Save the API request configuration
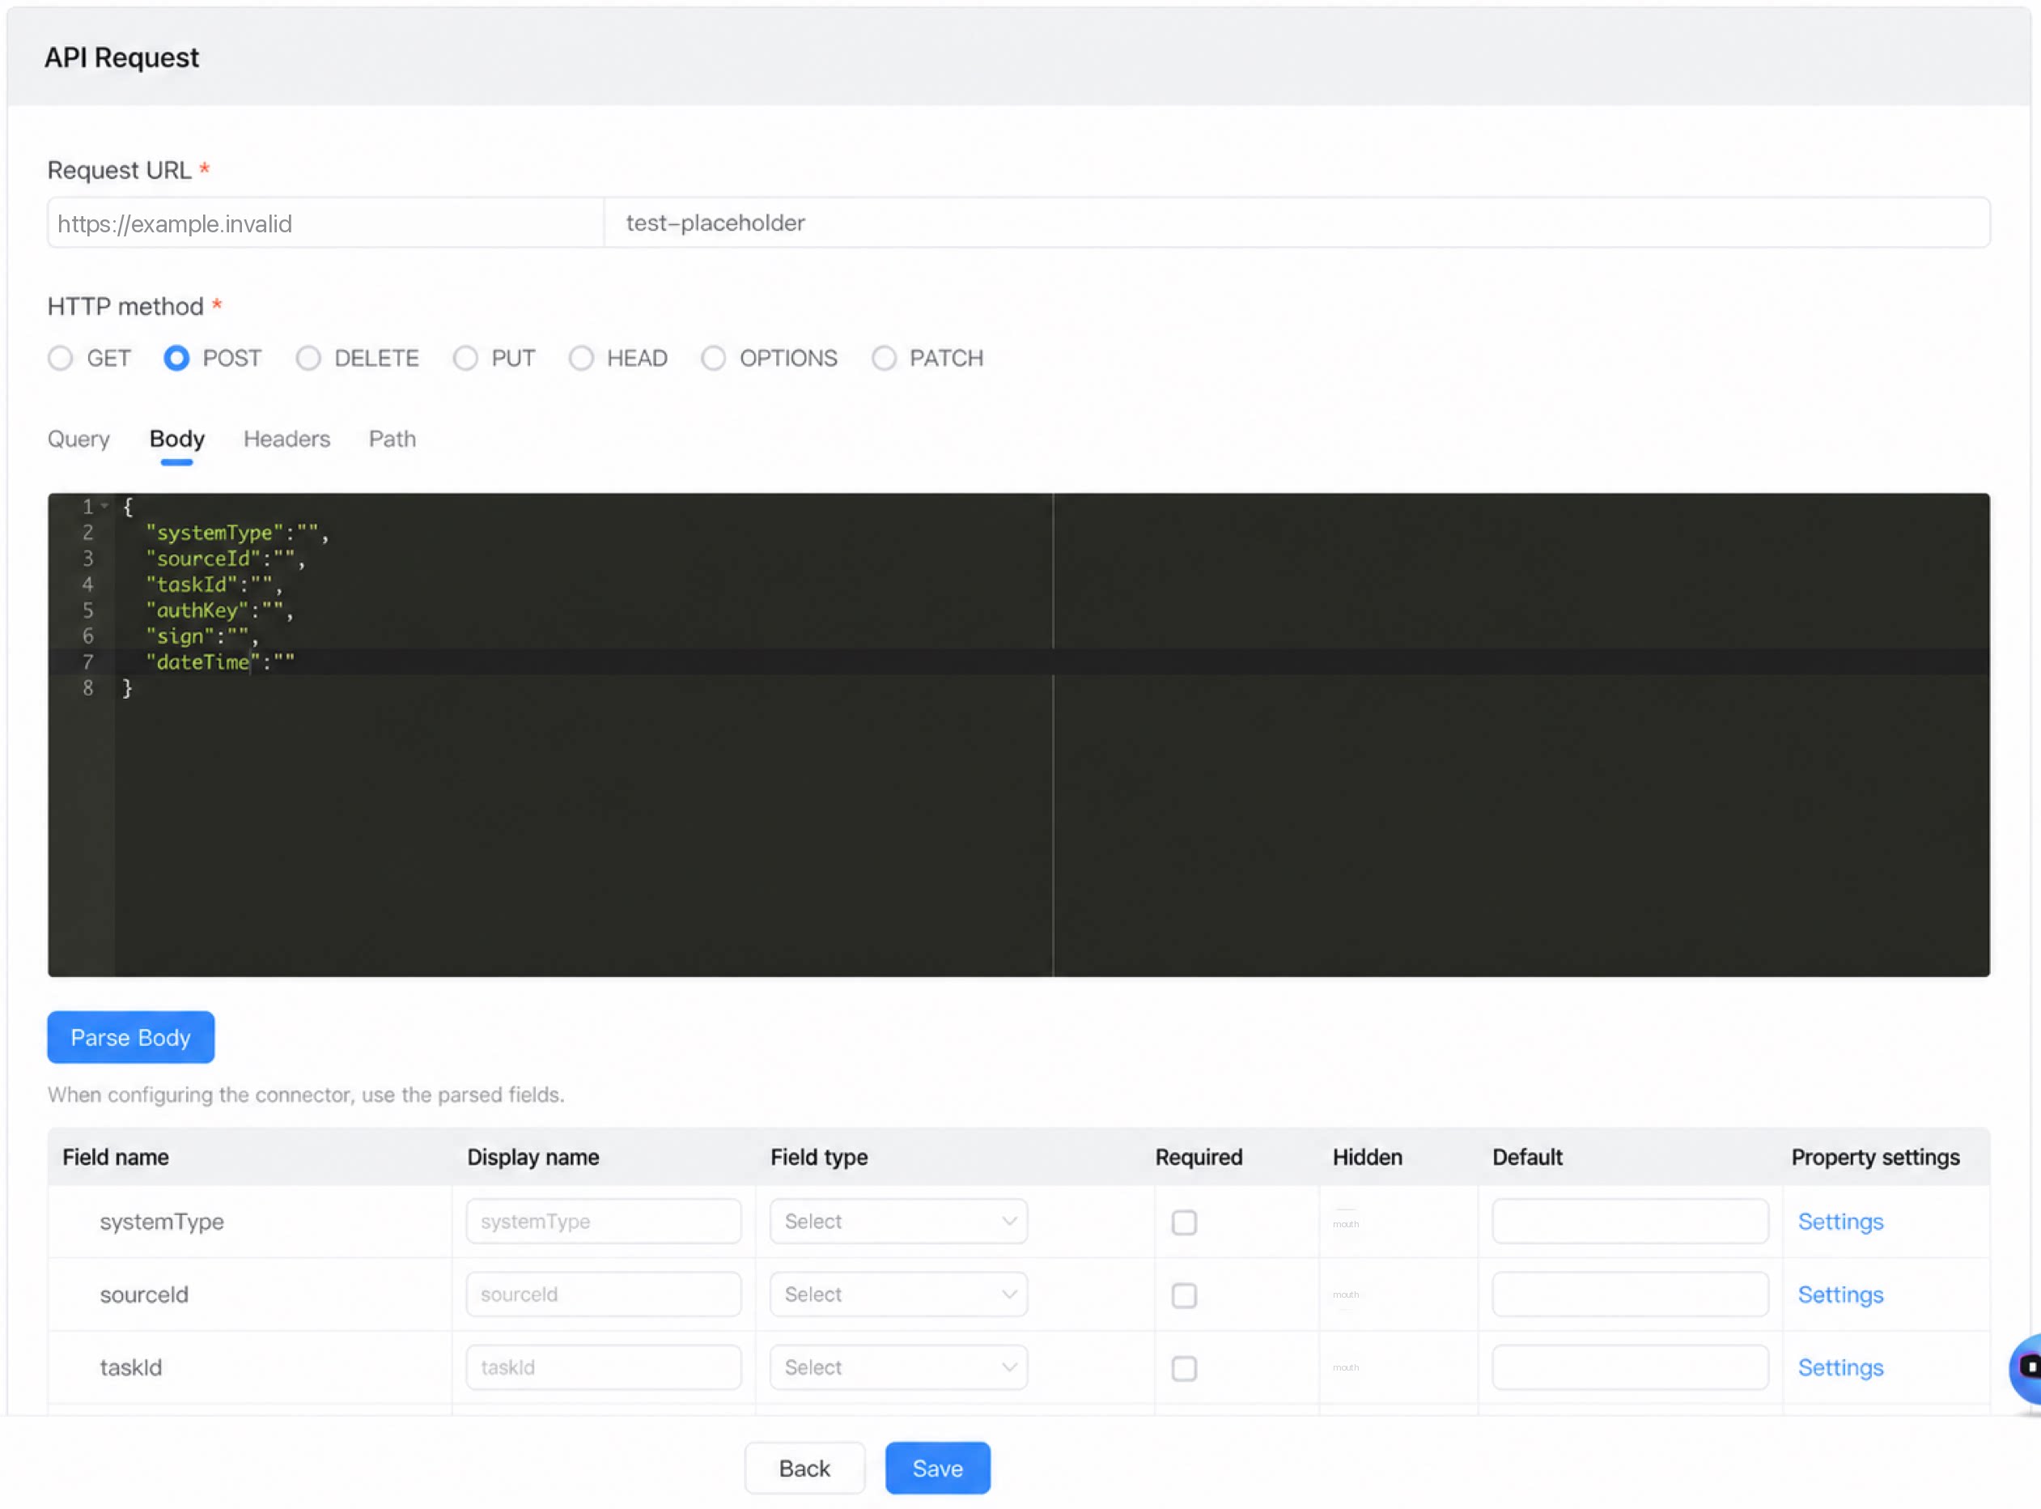2041x1509 pixels. [x=938, y=1469]
